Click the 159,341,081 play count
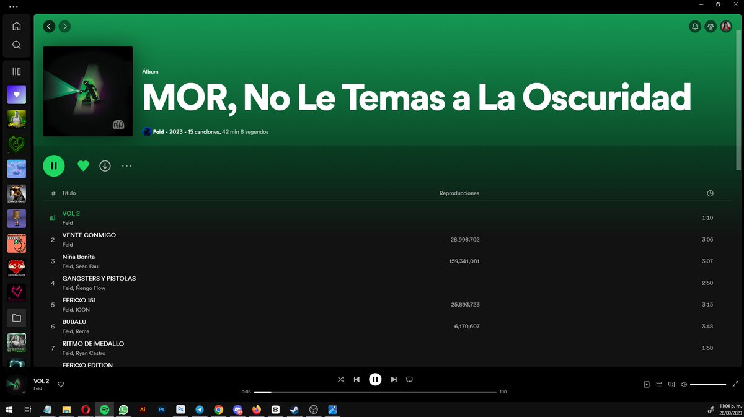The image size is (744, 417). pos(464,261)
